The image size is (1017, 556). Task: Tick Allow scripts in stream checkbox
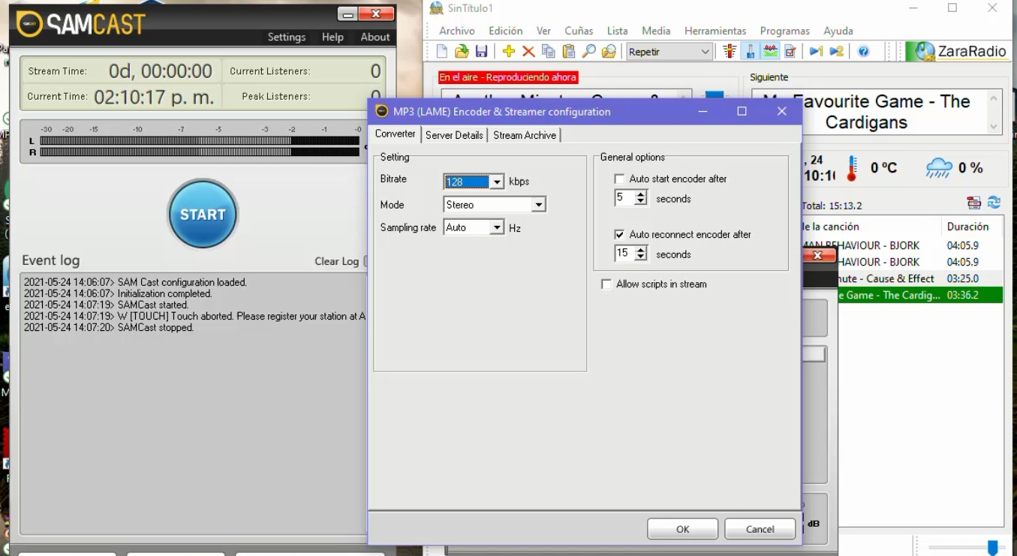[606, 284]
